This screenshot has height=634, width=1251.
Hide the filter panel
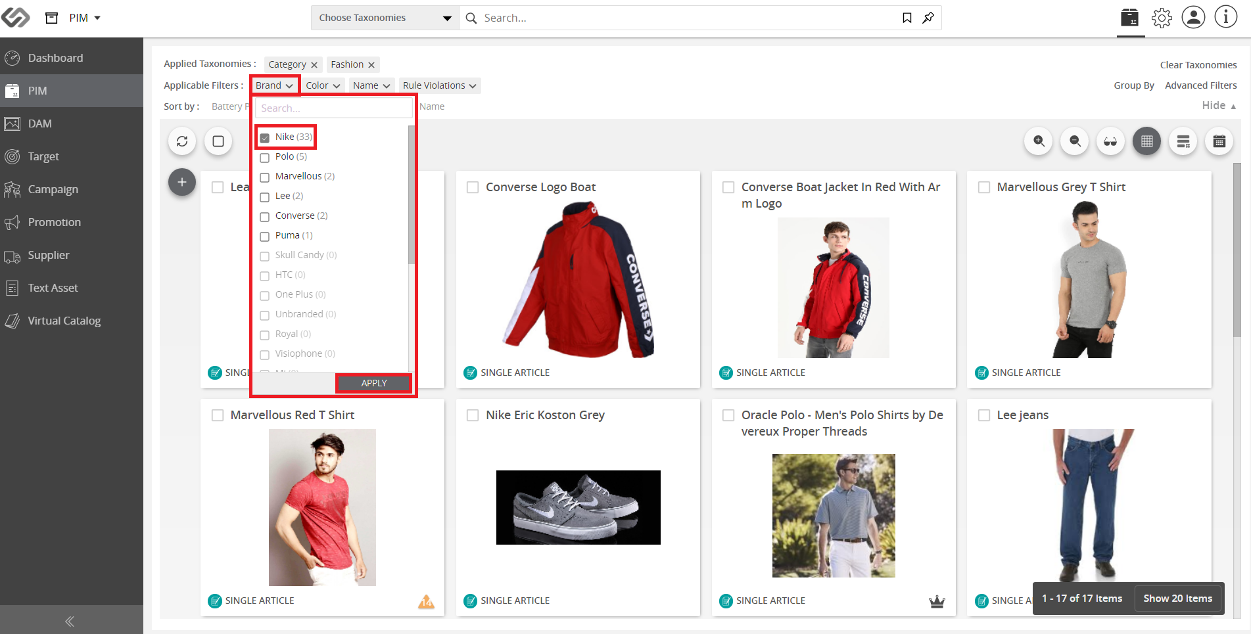click(x=1219, y=106)
